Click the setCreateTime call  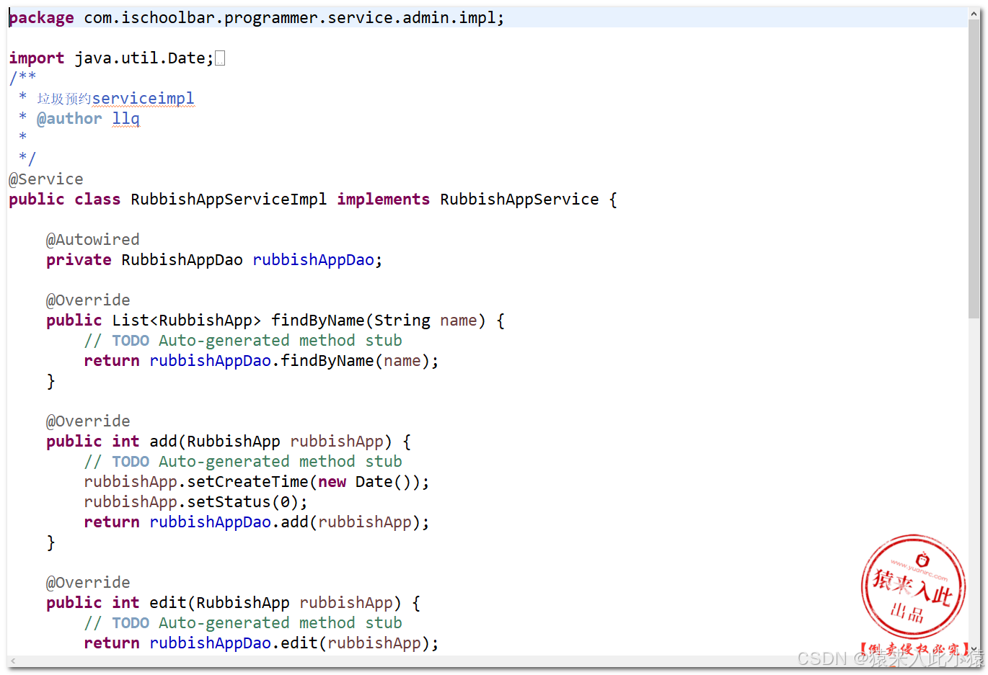pos(247,482)
